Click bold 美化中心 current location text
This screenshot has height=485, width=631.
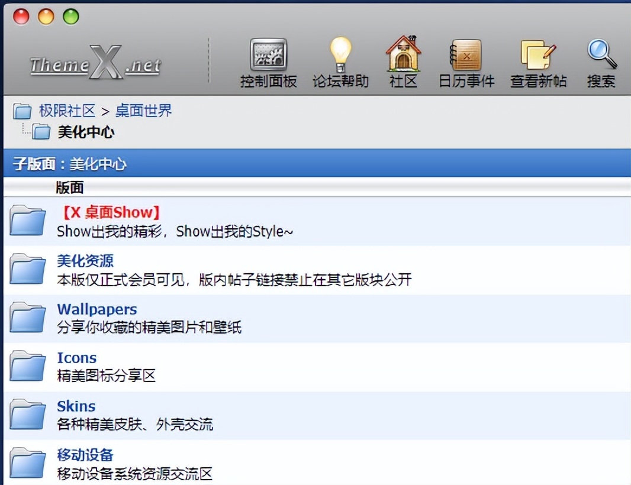click(86, 132)
